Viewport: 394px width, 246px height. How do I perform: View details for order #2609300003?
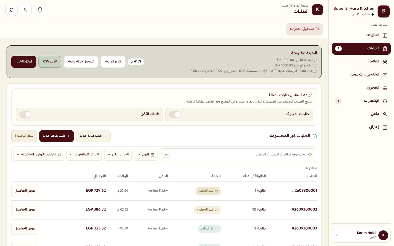pyautogui.click(x=25, y=229)
